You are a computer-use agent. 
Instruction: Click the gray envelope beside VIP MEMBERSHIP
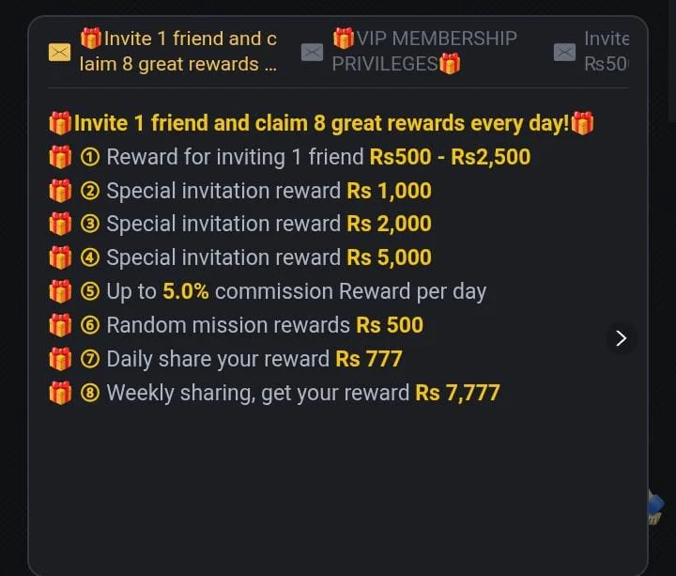[x=312, y=53]
